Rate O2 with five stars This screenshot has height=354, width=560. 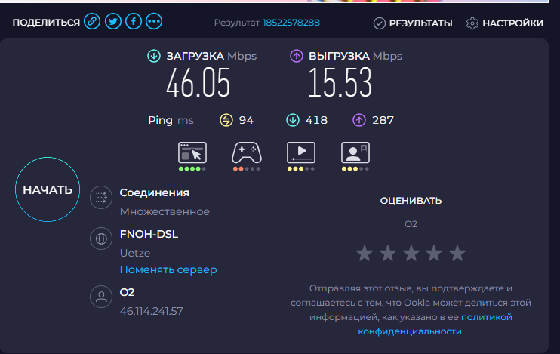457,253
